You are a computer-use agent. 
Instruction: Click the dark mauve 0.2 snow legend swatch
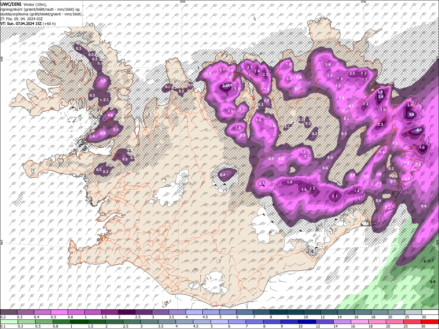pos(9,312)
